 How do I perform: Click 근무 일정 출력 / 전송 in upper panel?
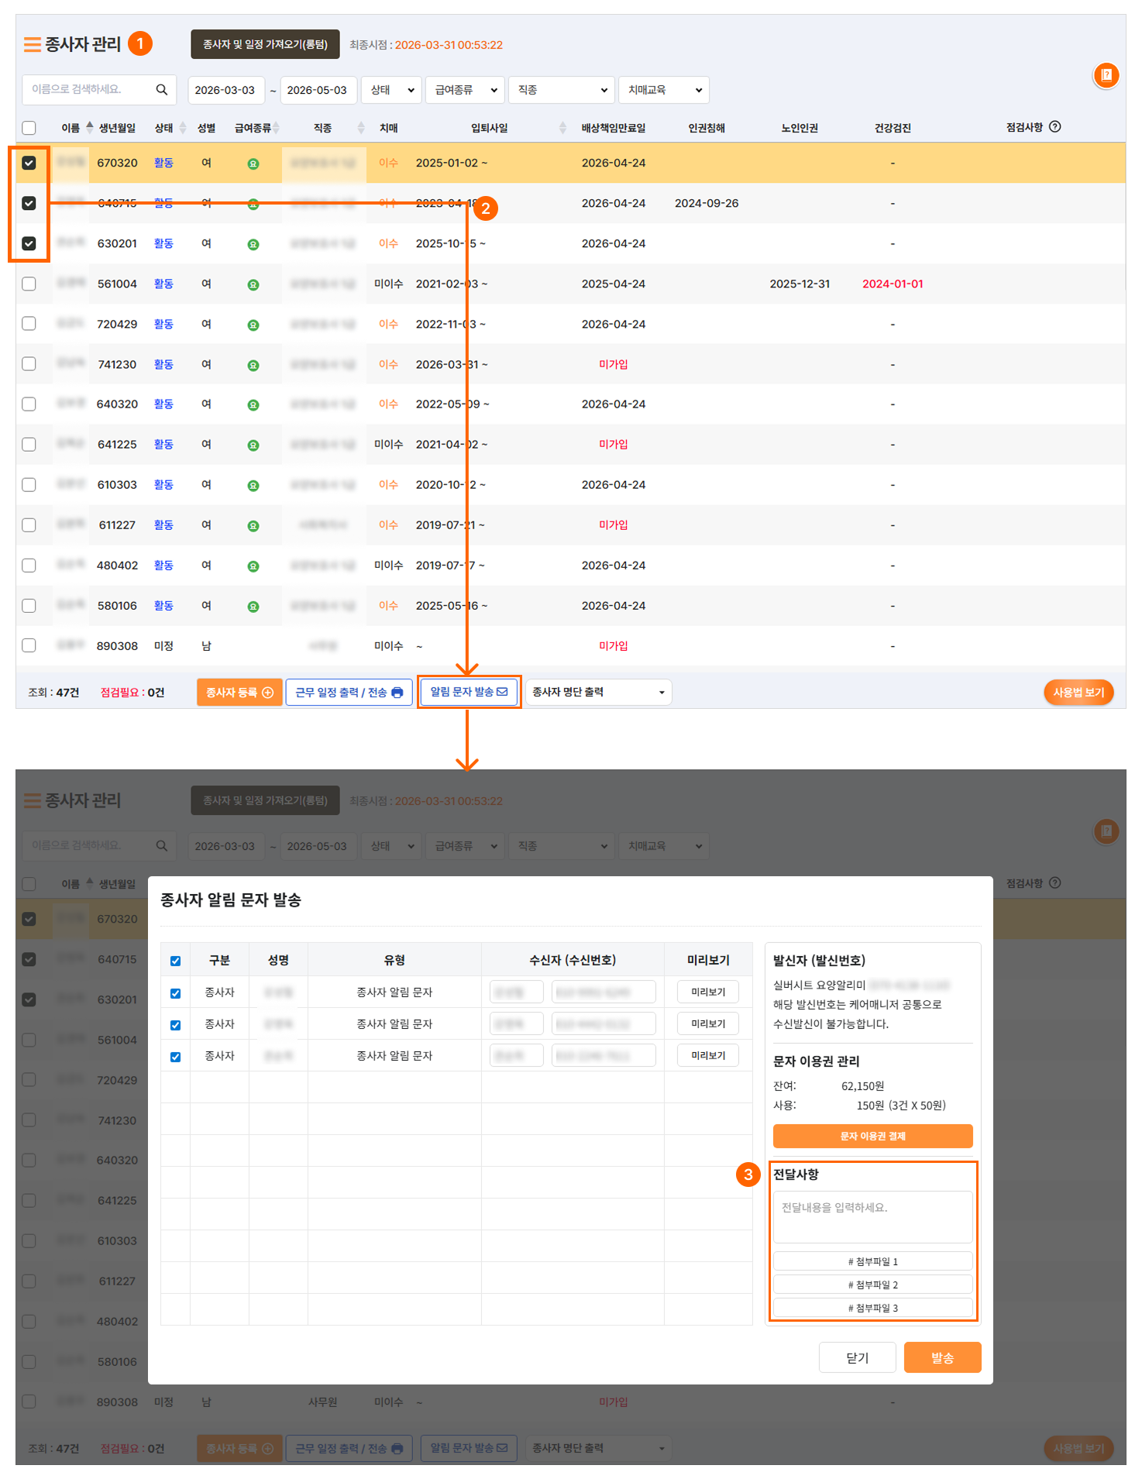pyautogui.click(x=349, y=692)
